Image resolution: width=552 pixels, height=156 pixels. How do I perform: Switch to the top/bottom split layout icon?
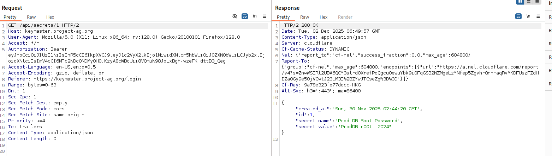pyautogui.click(x=529, y=1)
